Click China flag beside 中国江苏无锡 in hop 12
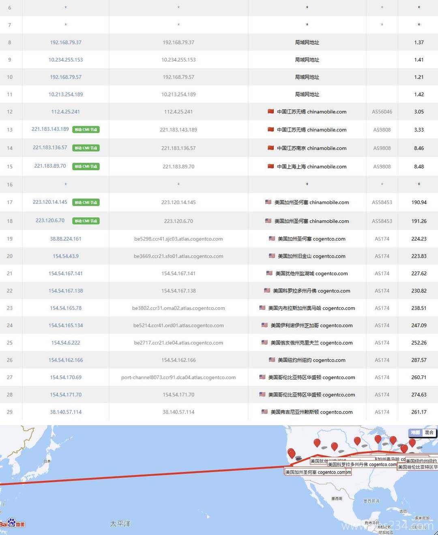 tap(271, 111)
